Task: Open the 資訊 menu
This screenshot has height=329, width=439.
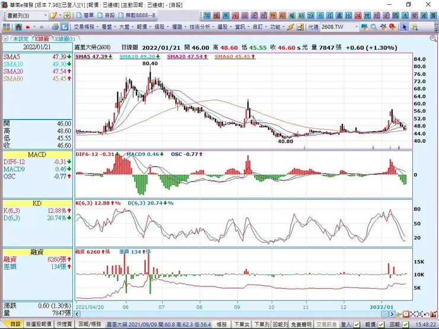Action: 242,27
